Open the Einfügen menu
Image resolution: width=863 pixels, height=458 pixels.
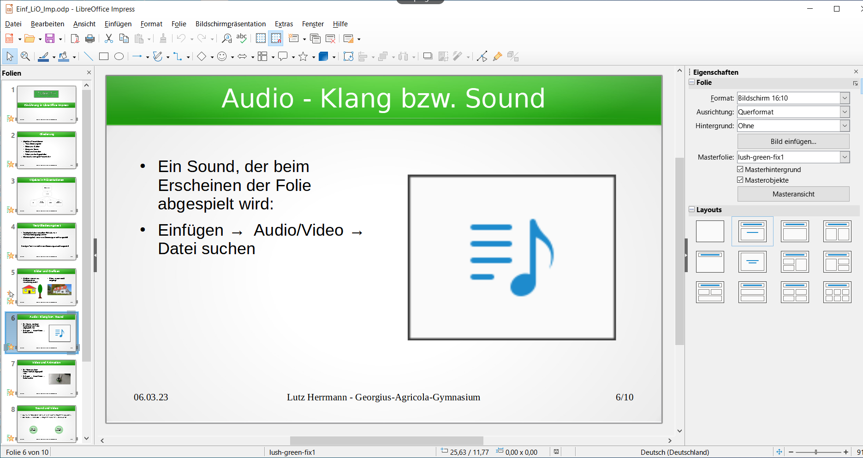[x=118, y=24]
